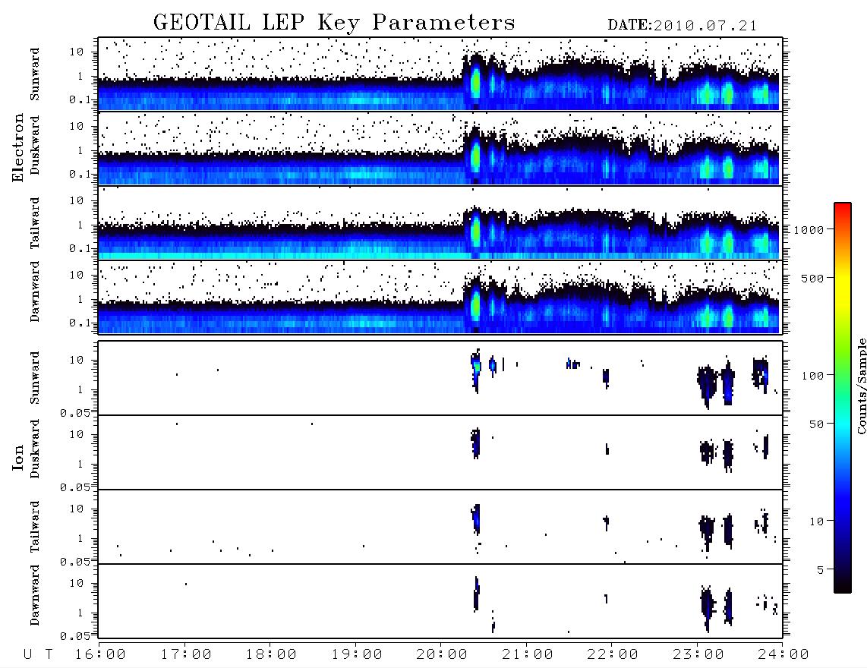Click the 50 colorbar tick label
The height and width of the screenshot is (668, 867).
tap(816, 424)
